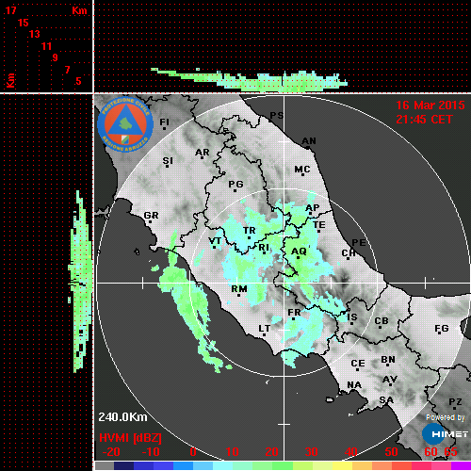Select the AQ city marker
471x471 pixels.
pyautogui.click(x=298, y=257)
